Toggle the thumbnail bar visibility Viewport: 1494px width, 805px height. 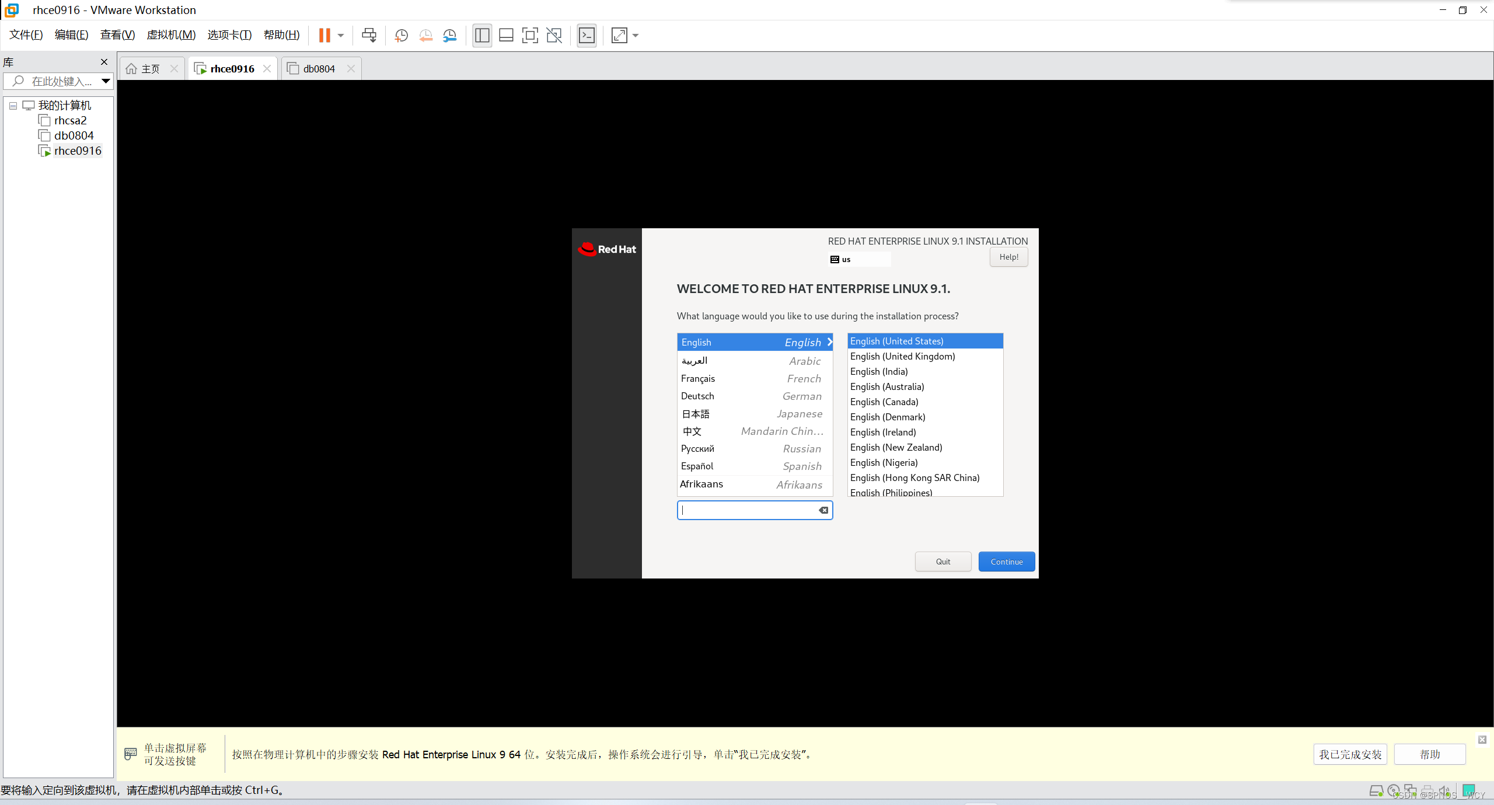tap(505, 35)
